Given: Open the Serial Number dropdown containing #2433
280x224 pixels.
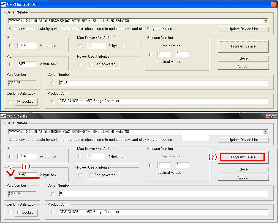Looking at the screenshot, I should tap(265, 21).
